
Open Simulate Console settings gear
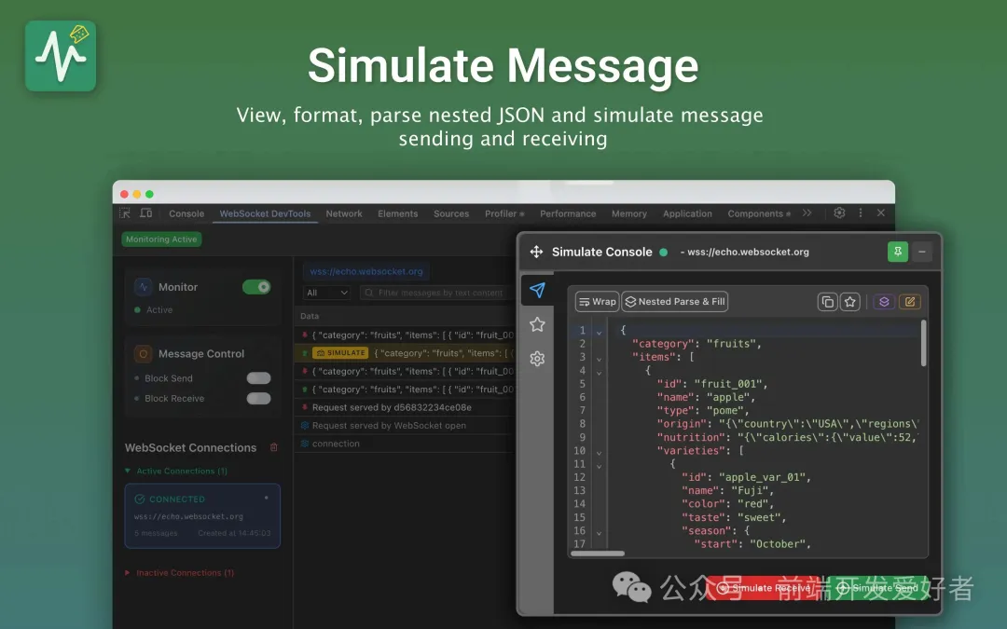click(x=537, y=359)
